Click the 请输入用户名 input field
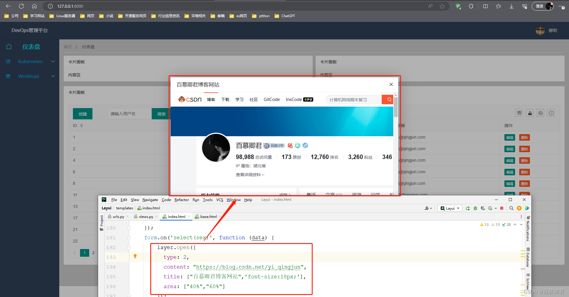The height and width of the screenshot is (297, 569). tap(130, 114)
